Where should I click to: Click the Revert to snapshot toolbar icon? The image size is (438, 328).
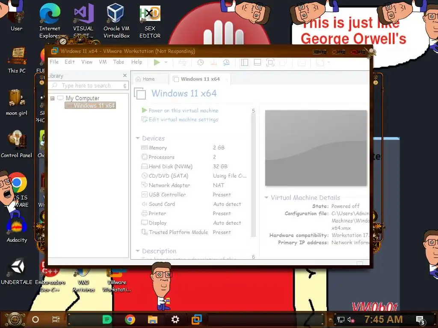pos(213,62)
